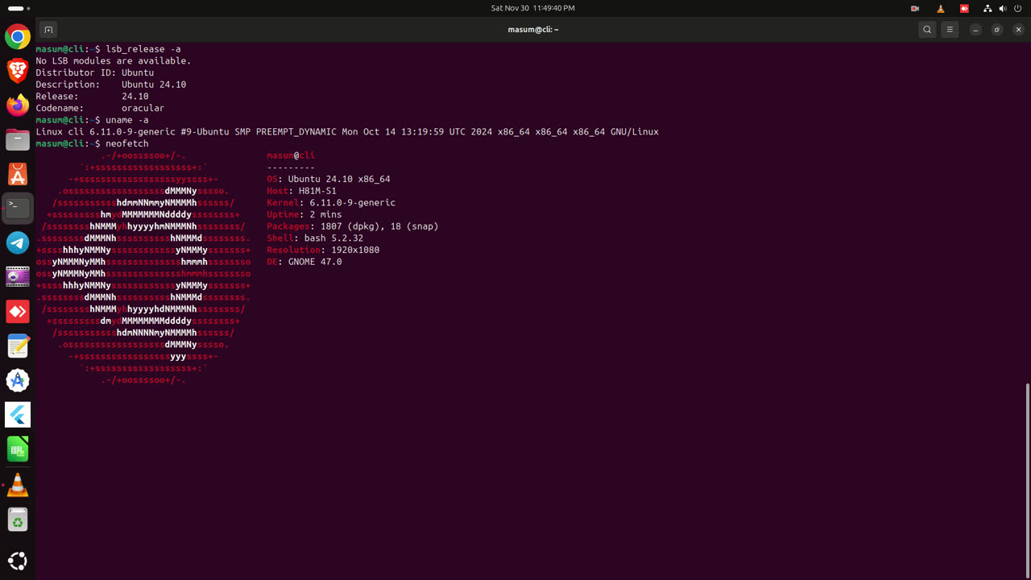Screen dimensions: 1031x580
Task: Open Telegram from the dock
Action: [x=18, y=242]
